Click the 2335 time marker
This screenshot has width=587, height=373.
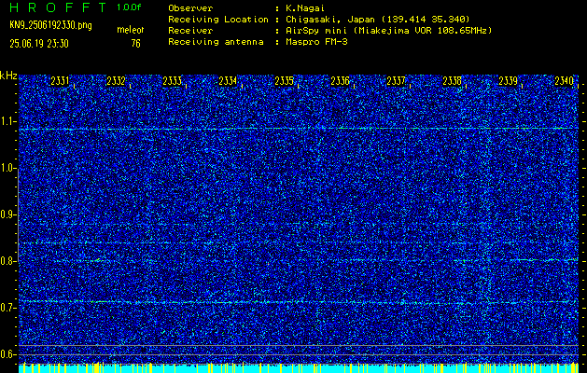284,81
